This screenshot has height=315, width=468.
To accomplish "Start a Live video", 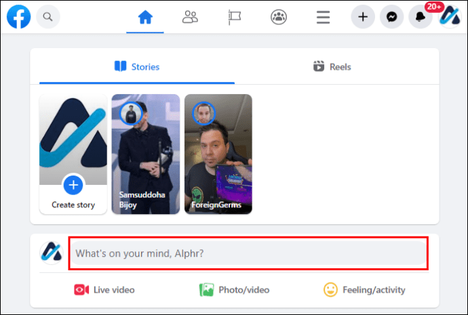I will [x=104, y=290].
